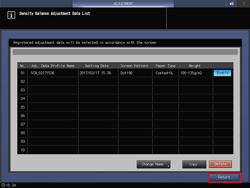250x188 pixels.
Task: Click the 10:34 time display
Action: (x=11, y=185)
